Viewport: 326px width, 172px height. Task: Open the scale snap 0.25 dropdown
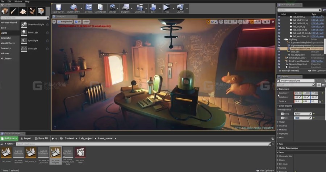point(258,22)
